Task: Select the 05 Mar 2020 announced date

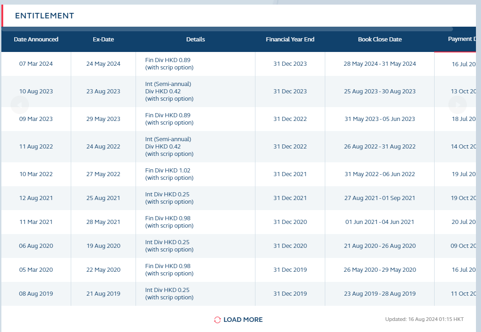Action: click(x=36, y=269)
